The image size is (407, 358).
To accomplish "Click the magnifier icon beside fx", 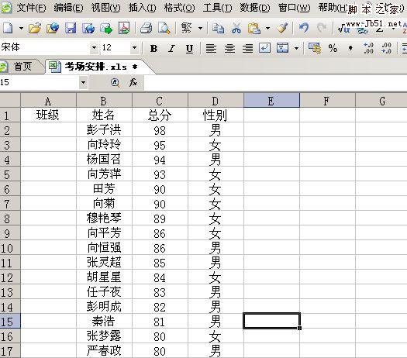I will click(x=115, y=82).
